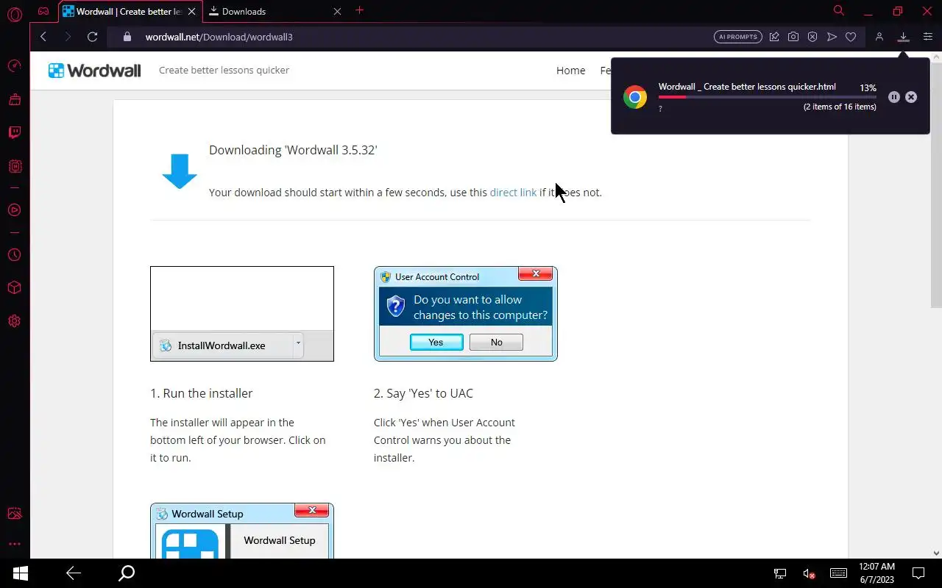Click the muted volume tray icon
Viewport: 942px width, 588px height.
pos(809,573)
